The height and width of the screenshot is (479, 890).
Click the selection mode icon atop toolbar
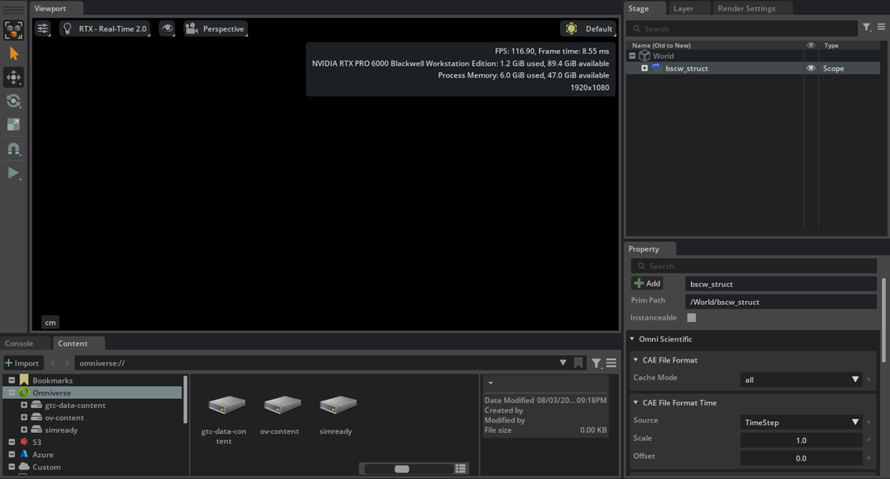(x=14, y=30)
